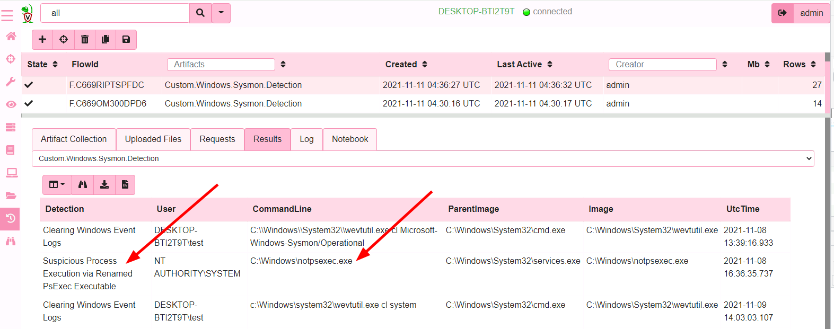This screenshot has height=329, width=834.
Task: Toggle the hamburger sidebar menu
Action: click(7, 16)
